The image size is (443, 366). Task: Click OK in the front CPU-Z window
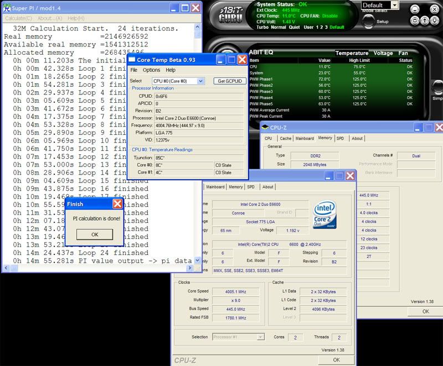(x=336, y=360)
